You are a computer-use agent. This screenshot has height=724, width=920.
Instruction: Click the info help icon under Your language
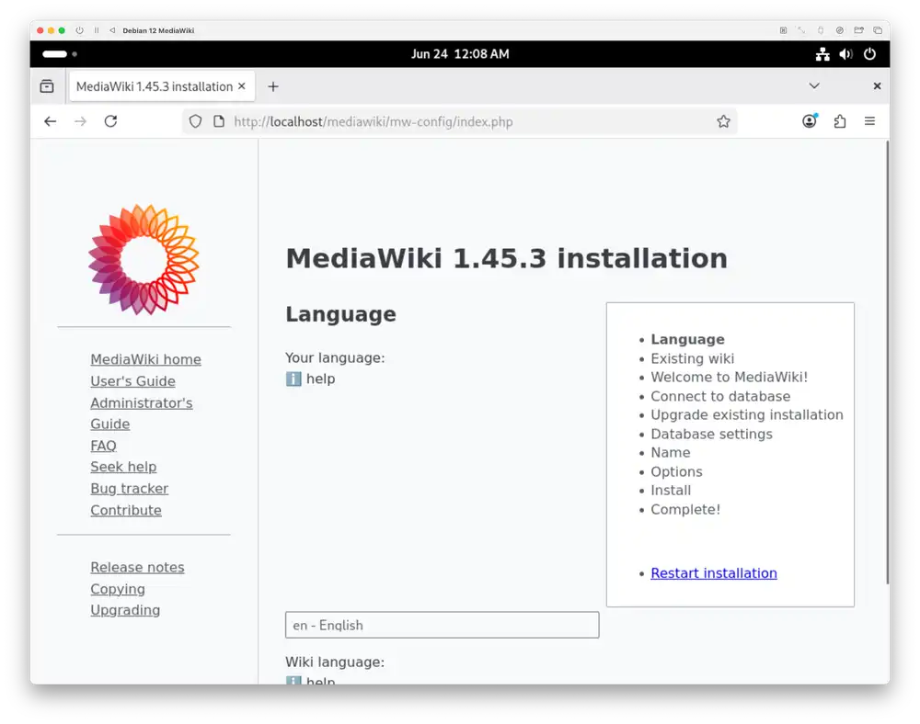(293, 379)
